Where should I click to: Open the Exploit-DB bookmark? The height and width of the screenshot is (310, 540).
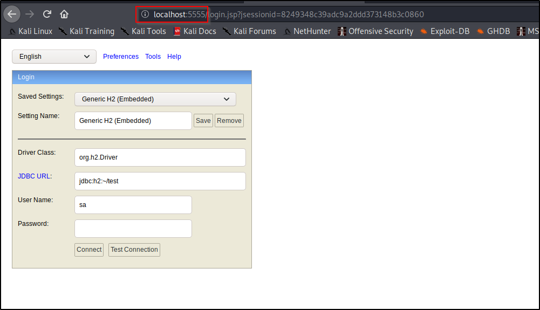click(x=445, y=31)
